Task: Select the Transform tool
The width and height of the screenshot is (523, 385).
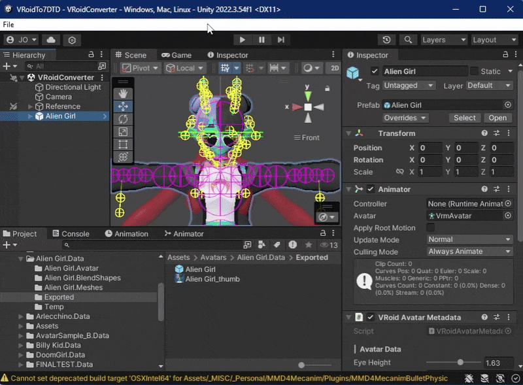Action: [123, 157]
